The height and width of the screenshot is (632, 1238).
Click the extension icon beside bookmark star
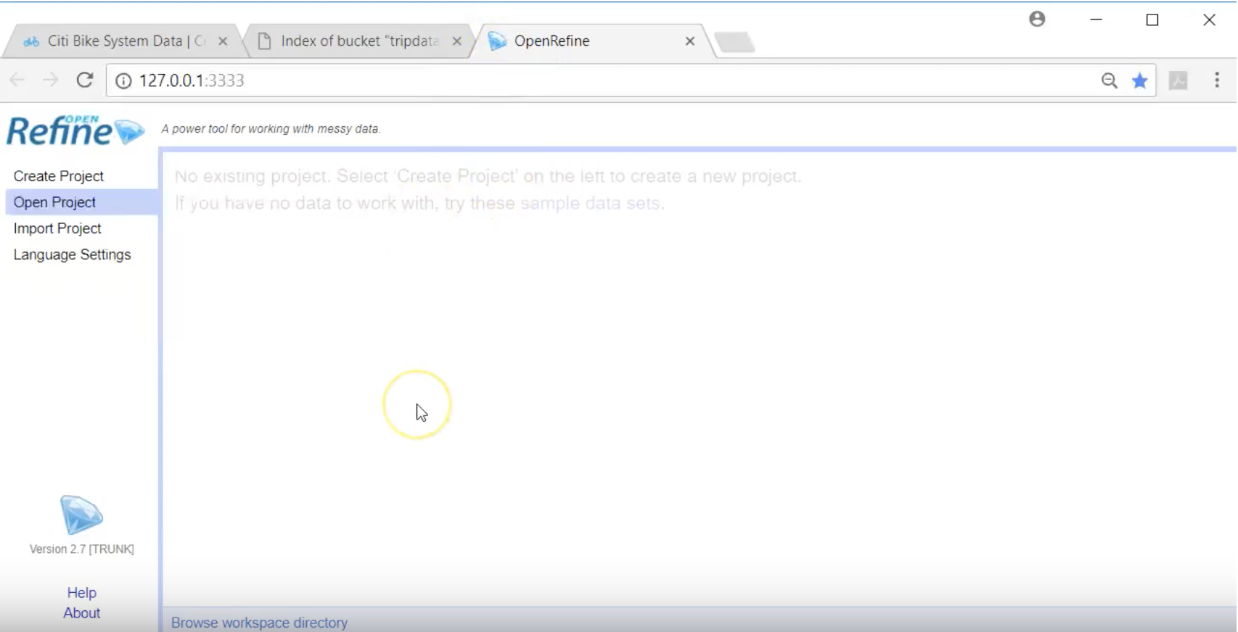[x=1178, y=80]
